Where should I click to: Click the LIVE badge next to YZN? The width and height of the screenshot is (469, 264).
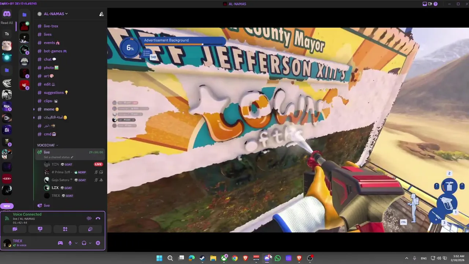pyautogui.click(x=98, y=164)
